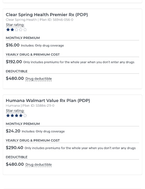145x189 pixels.
Task: Open Drug deductible info for Humana plan
Action: pos(38,165)
